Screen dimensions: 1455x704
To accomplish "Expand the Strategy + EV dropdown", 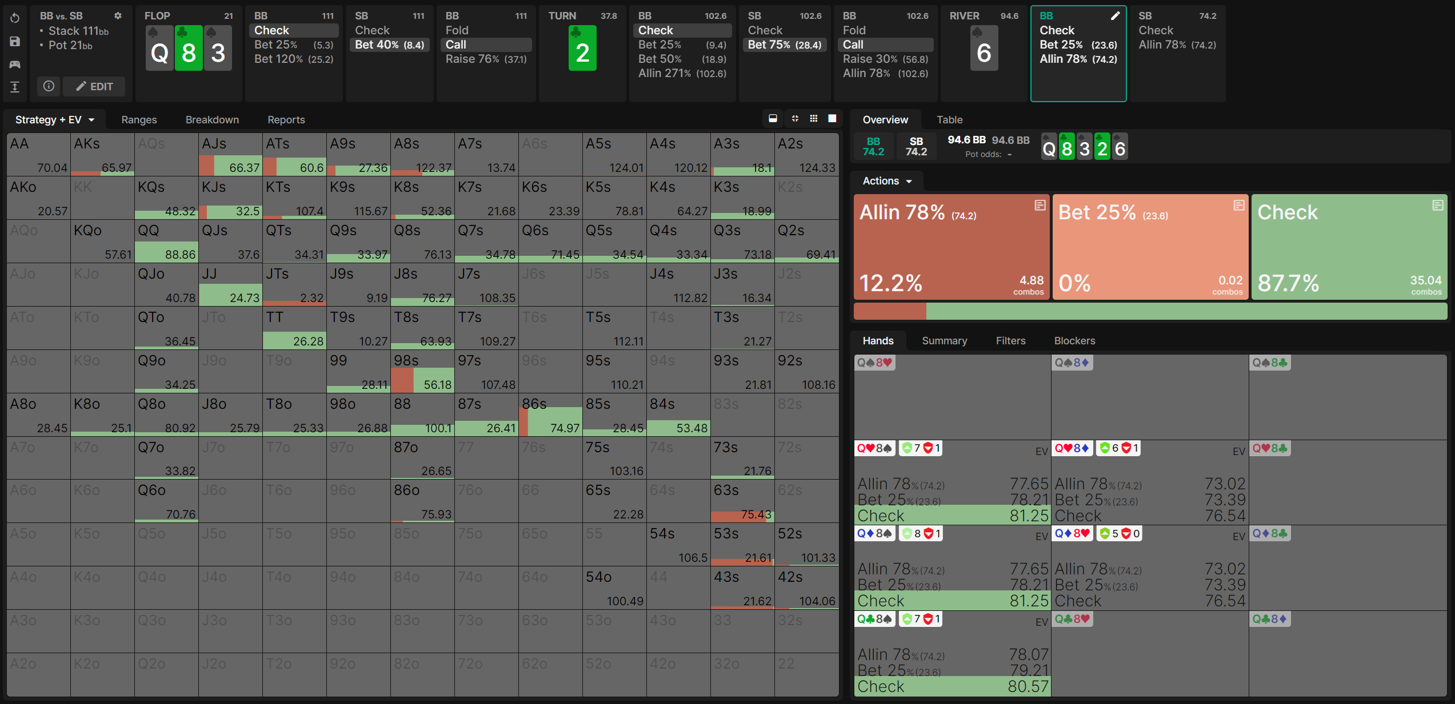I will point(55,120).
